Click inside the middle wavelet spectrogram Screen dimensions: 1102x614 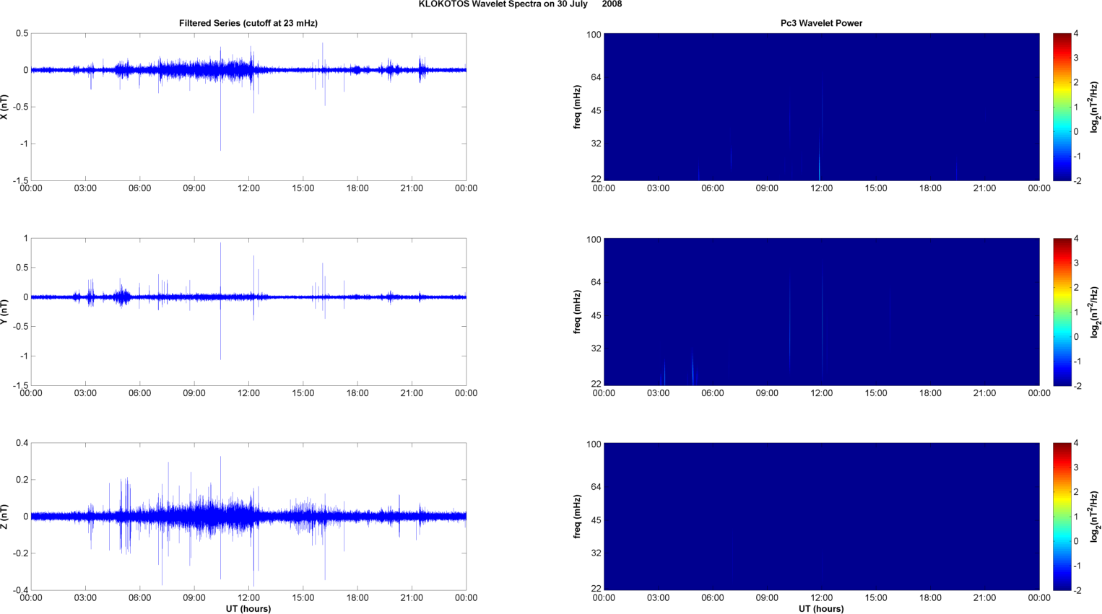coord(821,312)
